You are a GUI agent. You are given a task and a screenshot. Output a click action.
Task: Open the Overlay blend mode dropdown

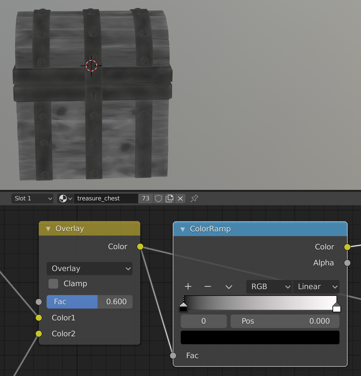tap(89, 268)
